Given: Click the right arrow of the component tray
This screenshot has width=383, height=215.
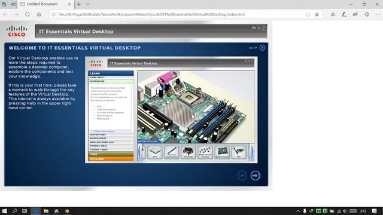Looking at the screenshot, I should point(252,152).
